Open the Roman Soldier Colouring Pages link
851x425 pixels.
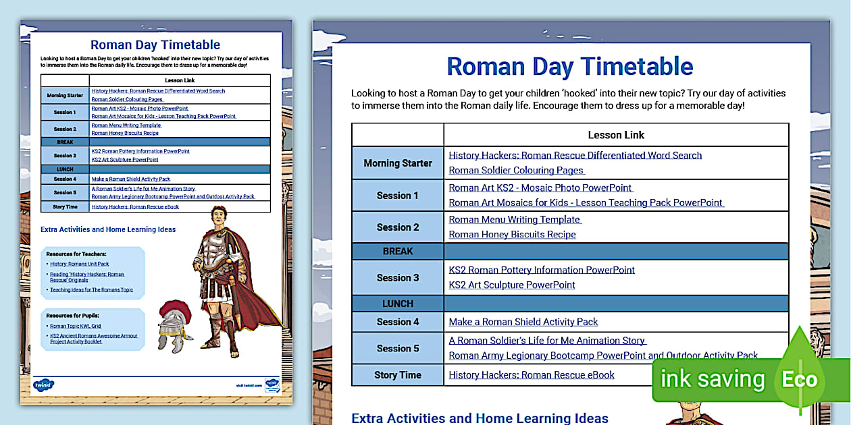point(517,171)
